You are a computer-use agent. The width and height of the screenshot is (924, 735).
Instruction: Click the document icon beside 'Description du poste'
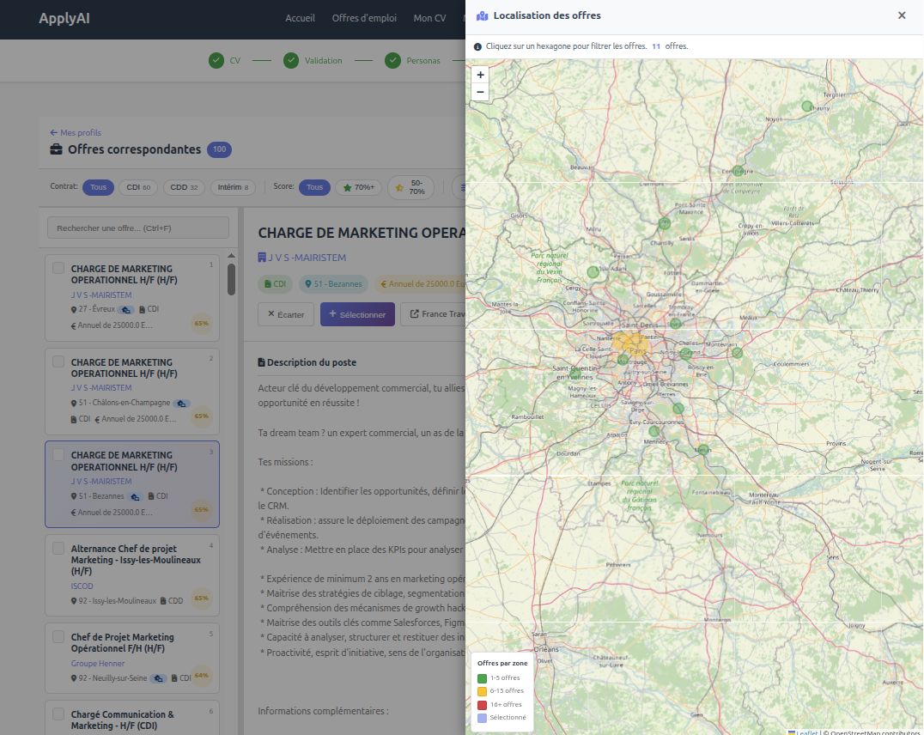click(262, 361)
